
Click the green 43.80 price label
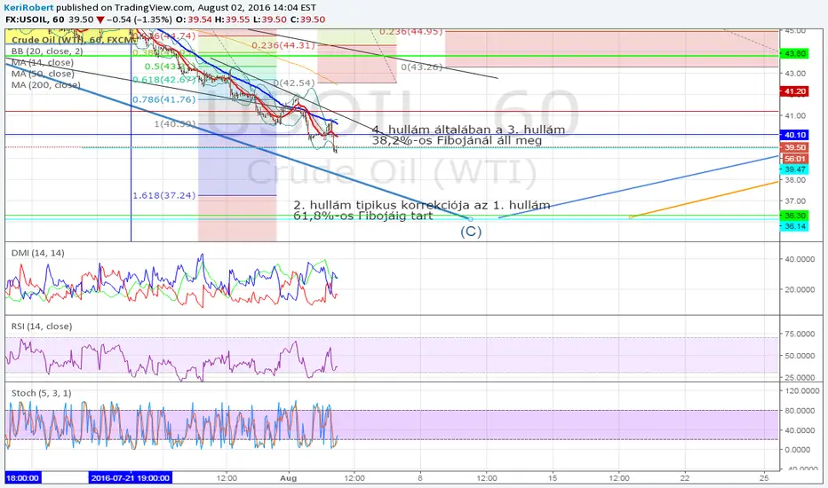pos(794,54)
